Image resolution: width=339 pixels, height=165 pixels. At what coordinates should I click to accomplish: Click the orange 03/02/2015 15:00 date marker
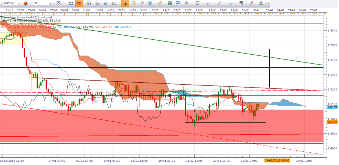277,161
